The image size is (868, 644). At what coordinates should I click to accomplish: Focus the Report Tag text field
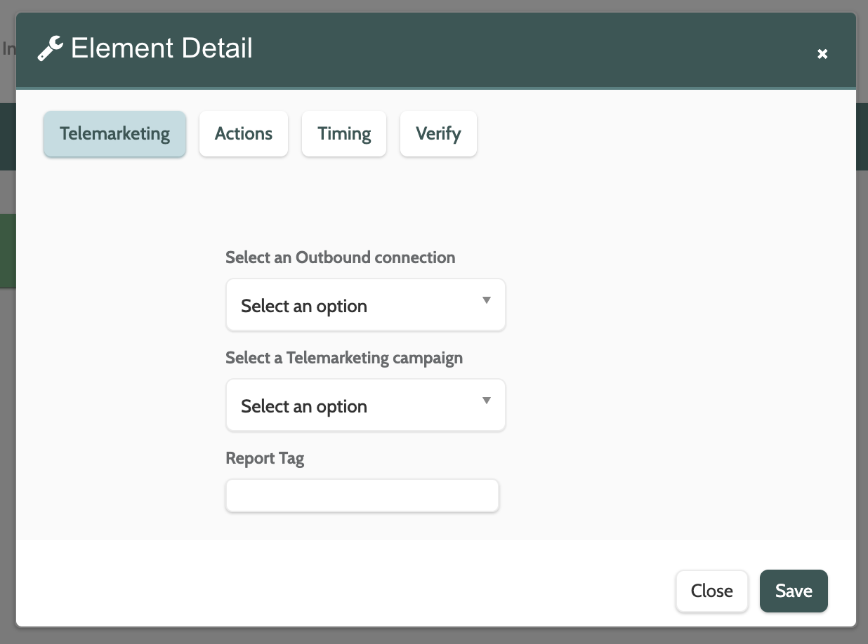tap(362, 496)
